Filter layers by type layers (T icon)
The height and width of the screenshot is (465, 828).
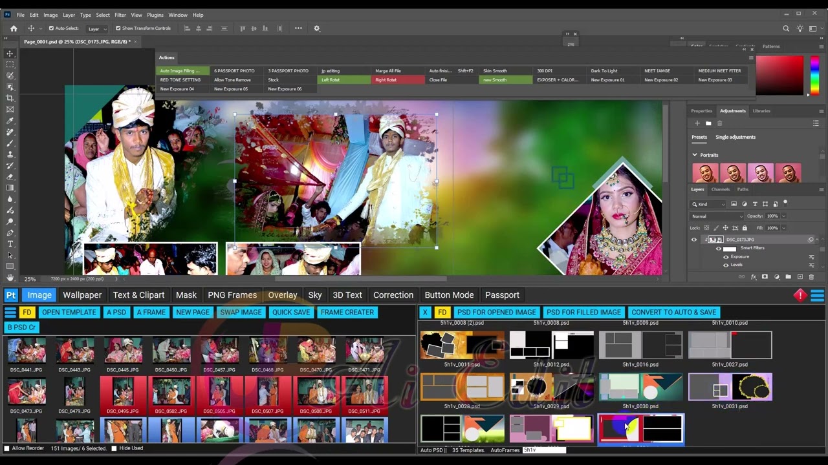point(755,204)
